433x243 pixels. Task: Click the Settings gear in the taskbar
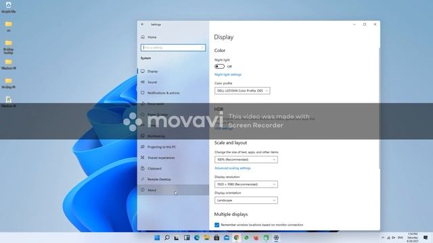coord(276,238)
